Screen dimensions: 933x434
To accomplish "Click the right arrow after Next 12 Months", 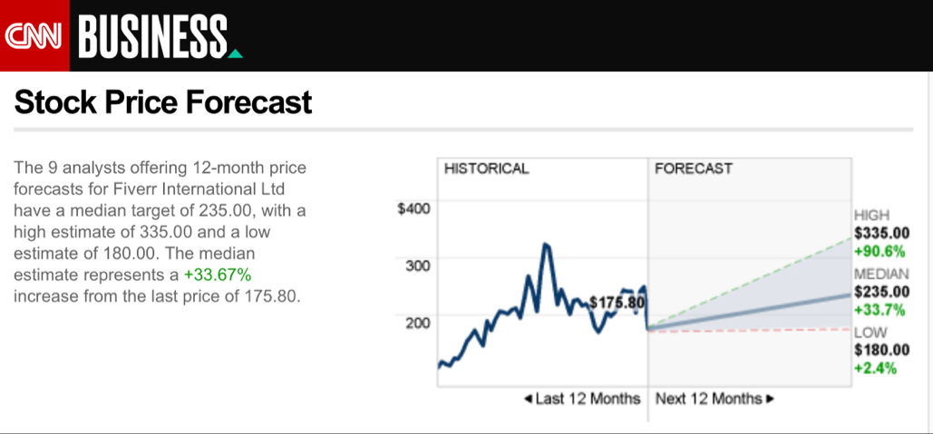I will (x=771, y=399).
